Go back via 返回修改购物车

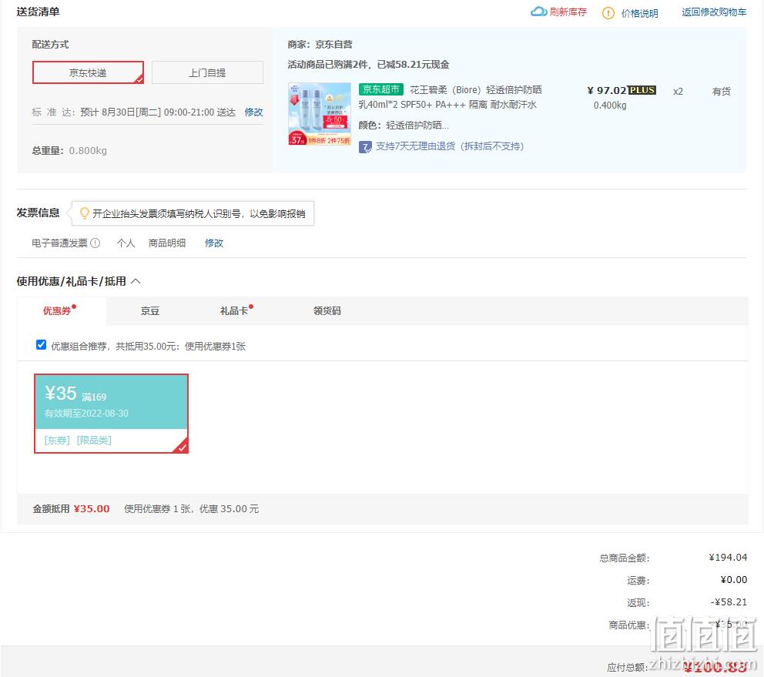[713, 12]
